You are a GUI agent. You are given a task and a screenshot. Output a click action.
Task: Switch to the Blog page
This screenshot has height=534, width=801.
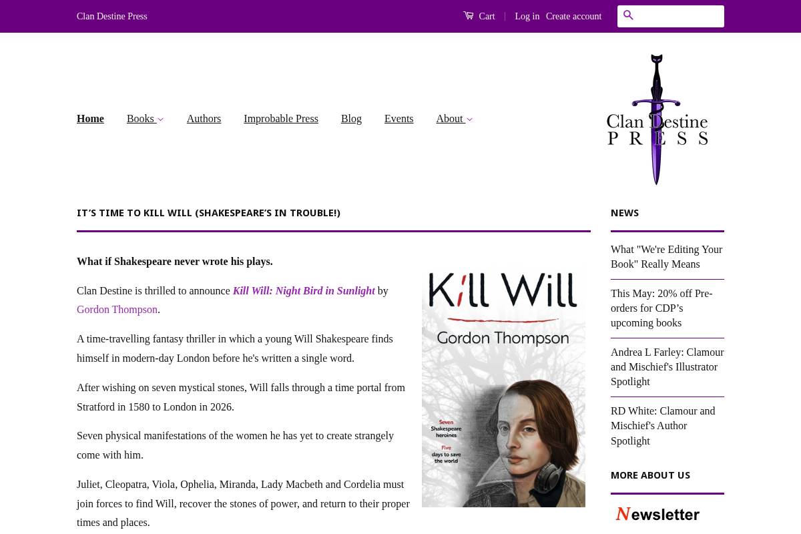pos(351,119)
